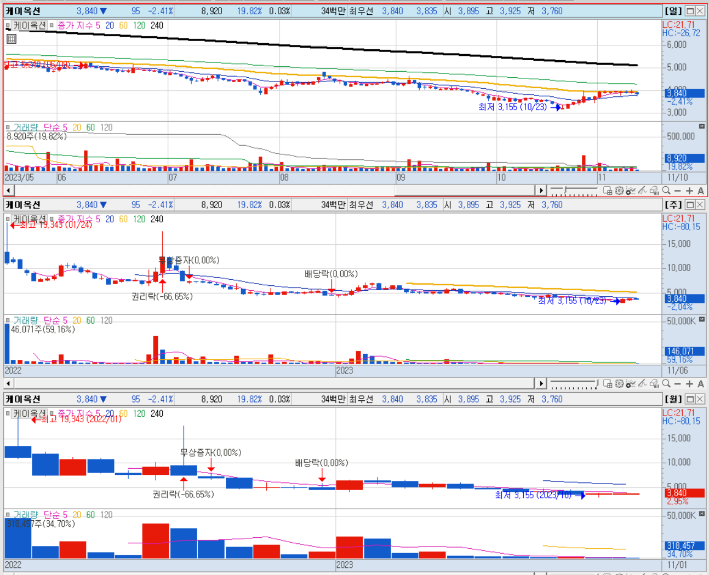Click plus zoom-in icon in daily chart toolbar

coord(689,191)
